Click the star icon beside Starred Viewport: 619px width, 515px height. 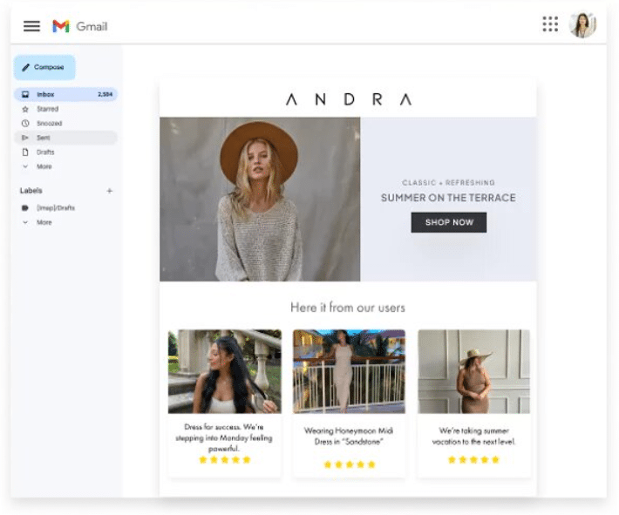tap(25, 109)
